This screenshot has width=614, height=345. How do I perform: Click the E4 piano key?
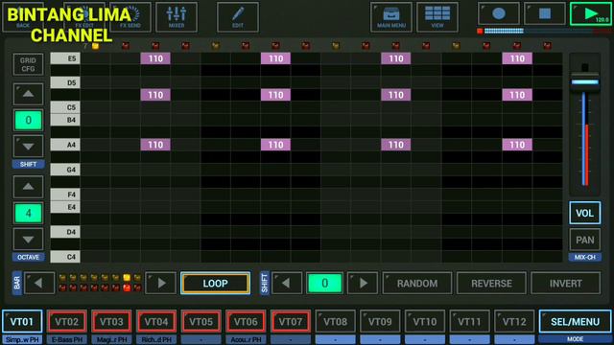tap(65, 207)
